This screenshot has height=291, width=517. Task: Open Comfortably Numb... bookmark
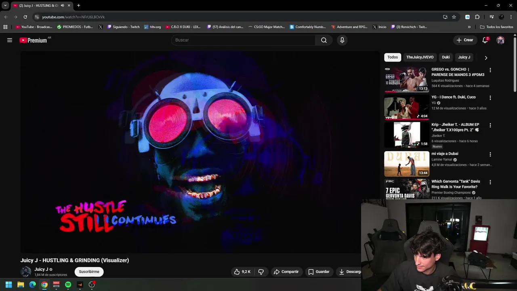point(308,27)
